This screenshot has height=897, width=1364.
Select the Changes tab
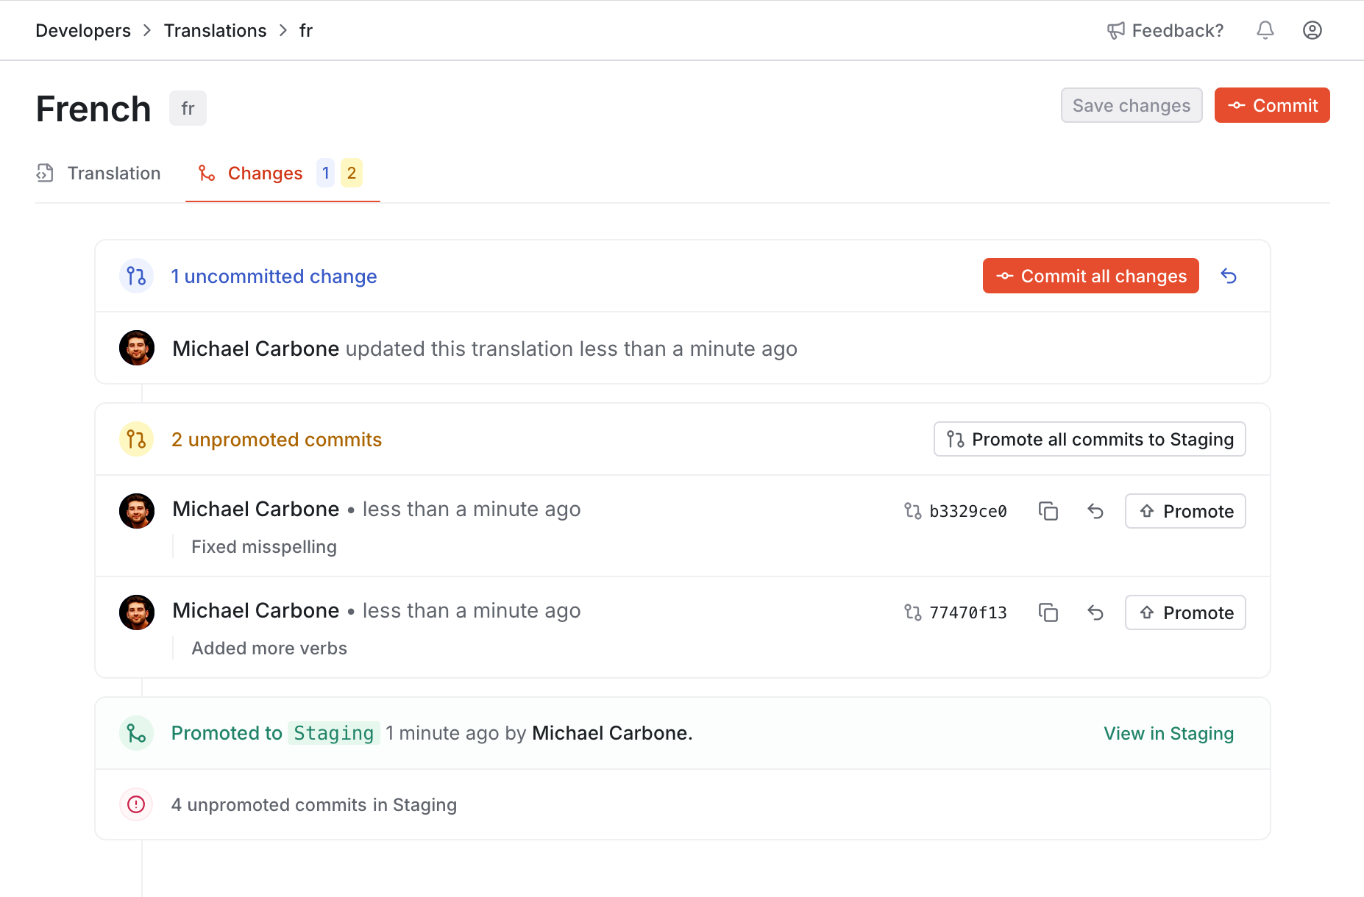[x=265, y=173]
